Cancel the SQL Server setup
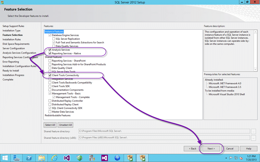This screenshot has width=260, height=162. pos(230,149)
